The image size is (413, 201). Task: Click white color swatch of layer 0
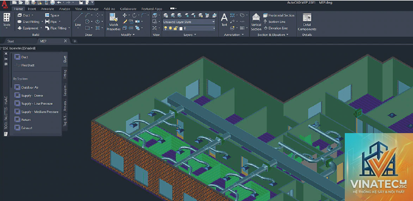pyautogui.click(x=181, y=28)
